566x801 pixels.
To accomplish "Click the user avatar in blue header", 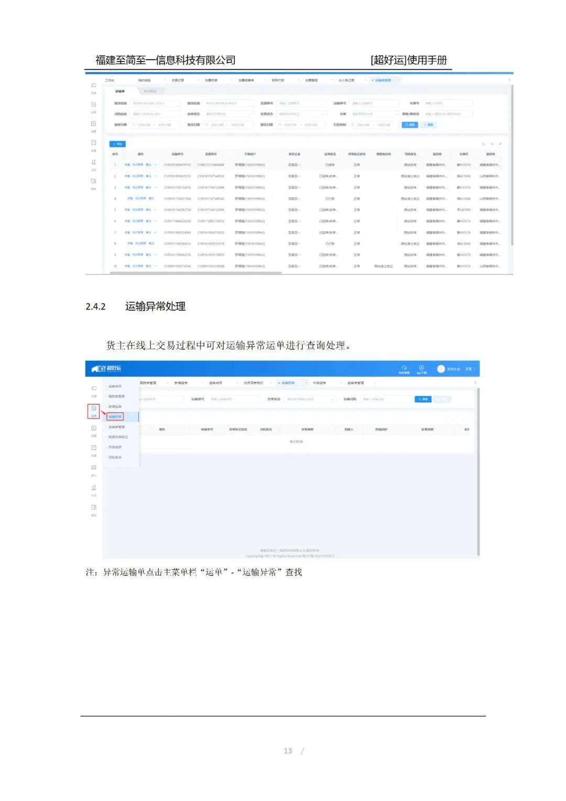I will pos(441,369).
